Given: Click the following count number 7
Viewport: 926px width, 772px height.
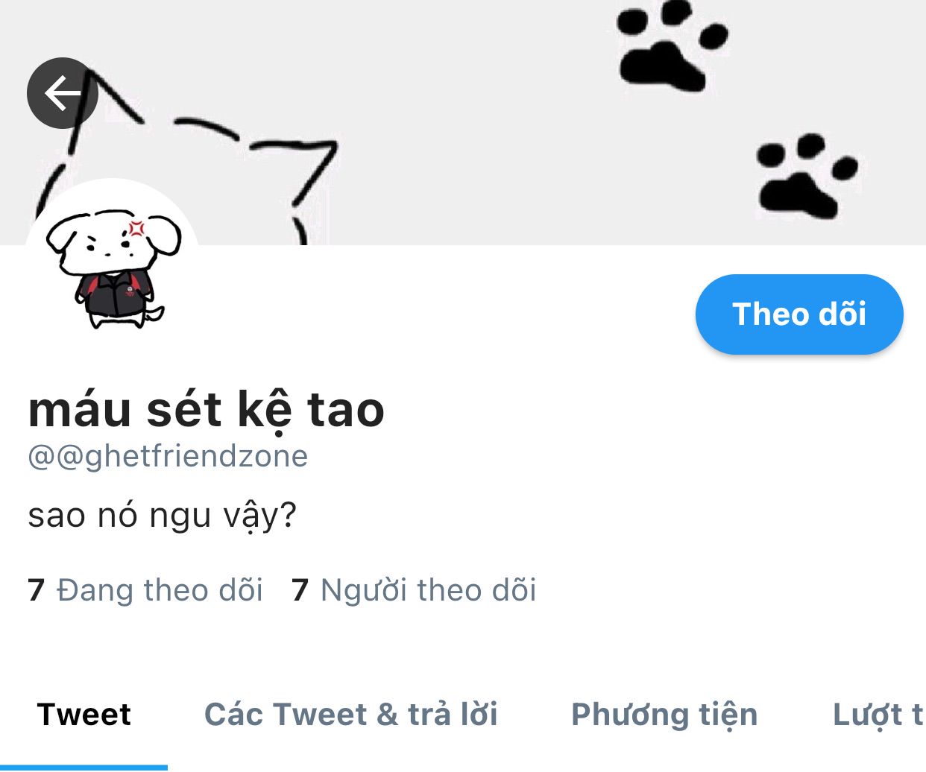Looking at the screenshot, I should tap(37, 590).
